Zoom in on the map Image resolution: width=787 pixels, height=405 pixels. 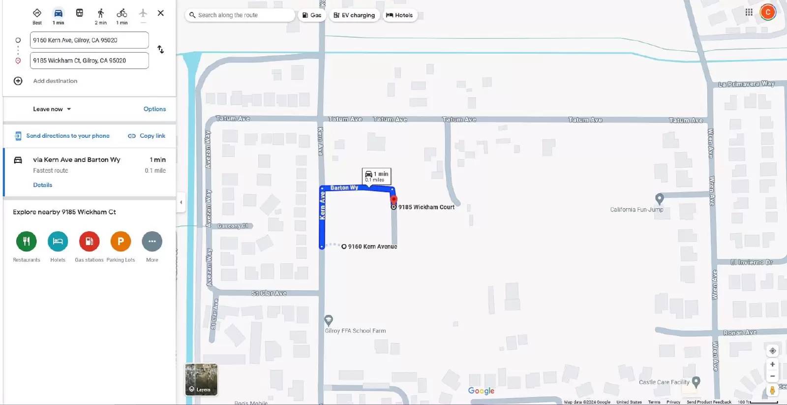tap(772, 365)
